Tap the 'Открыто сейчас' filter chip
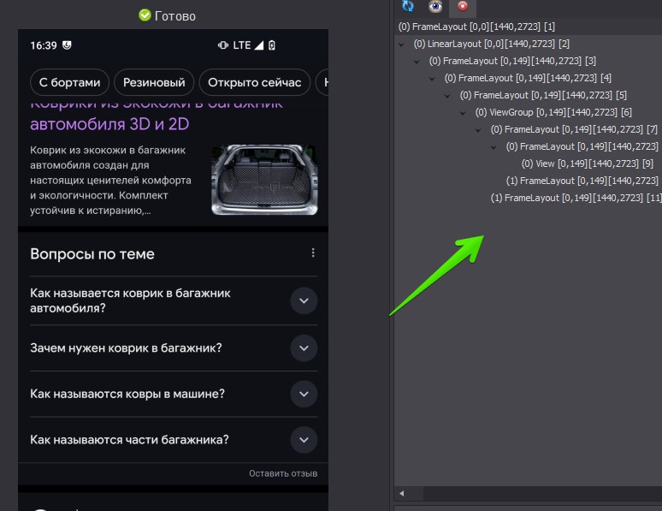The height and width of the screenshot is (511, 662). [255, 82]
